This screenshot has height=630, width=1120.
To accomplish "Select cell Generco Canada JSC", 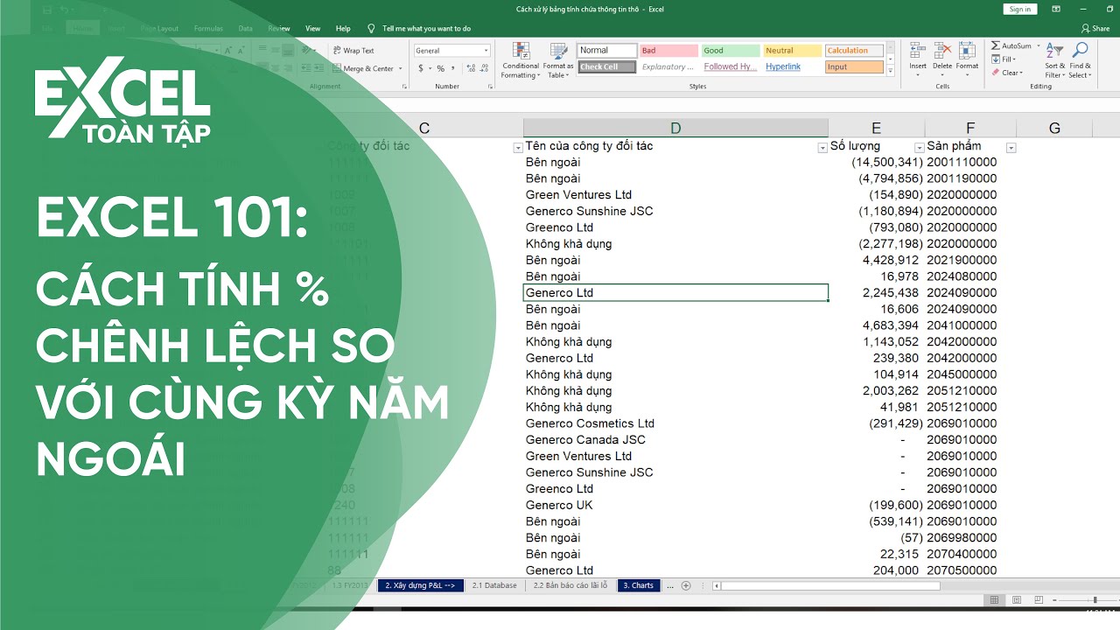I will pos(675,440).
